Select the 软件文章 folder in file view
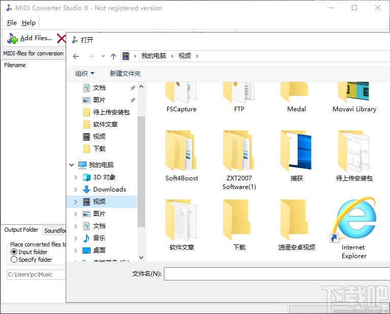The height and width of the screenshot is (314, 390). 182,225
